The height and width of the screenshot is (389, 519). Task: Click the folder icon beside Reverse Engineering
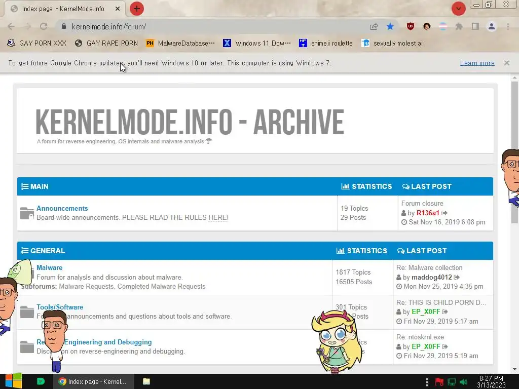[27, 346]
